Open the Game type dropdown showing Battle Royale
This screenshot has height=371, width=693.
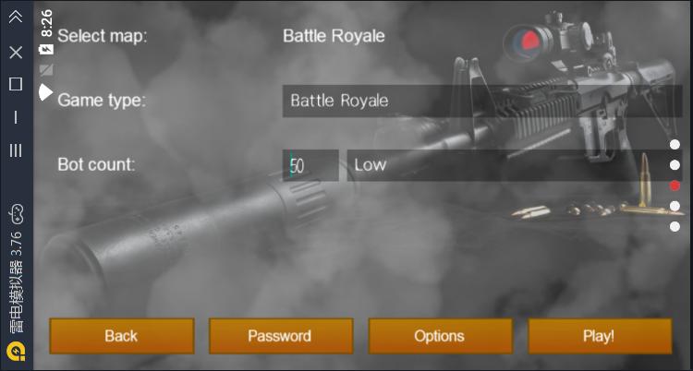coord(482,102)
